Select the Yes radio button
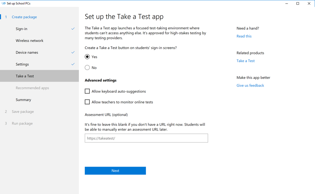 (x=87, y=57)
